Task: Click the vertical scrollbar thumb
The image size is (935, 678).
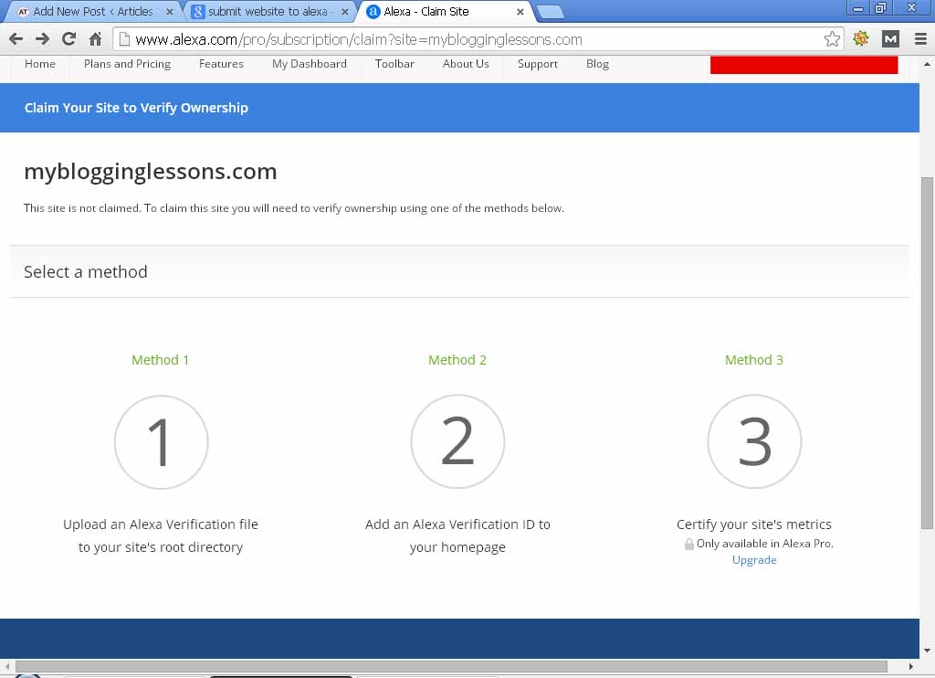Action: pyautogui.click(x=927, y=352)
